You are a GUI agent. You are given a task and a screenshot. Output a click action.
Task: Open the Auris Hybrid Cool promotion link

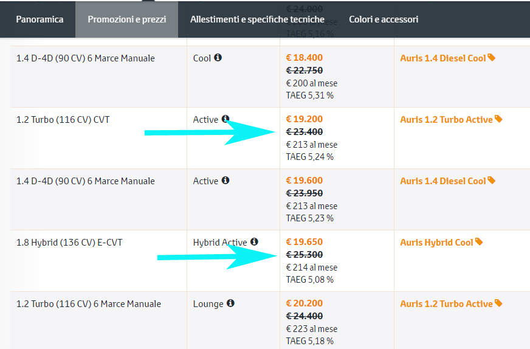436,243
